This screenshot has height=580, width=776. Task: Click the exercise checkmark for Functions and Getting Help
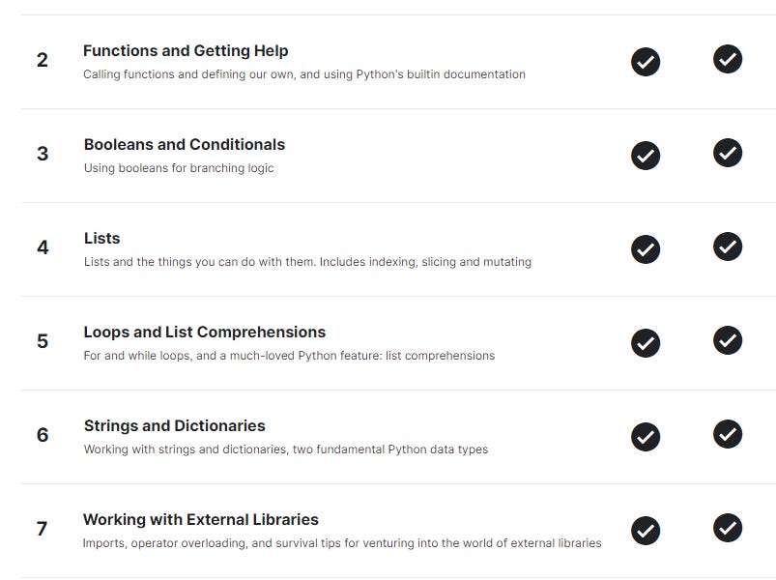(x=730, y=62)
